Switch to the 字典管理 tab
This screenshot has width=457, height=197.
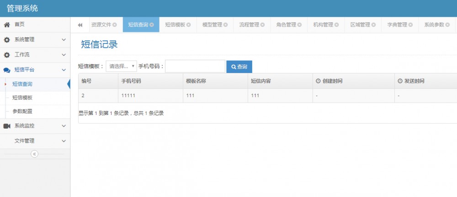tap(397, 25)
